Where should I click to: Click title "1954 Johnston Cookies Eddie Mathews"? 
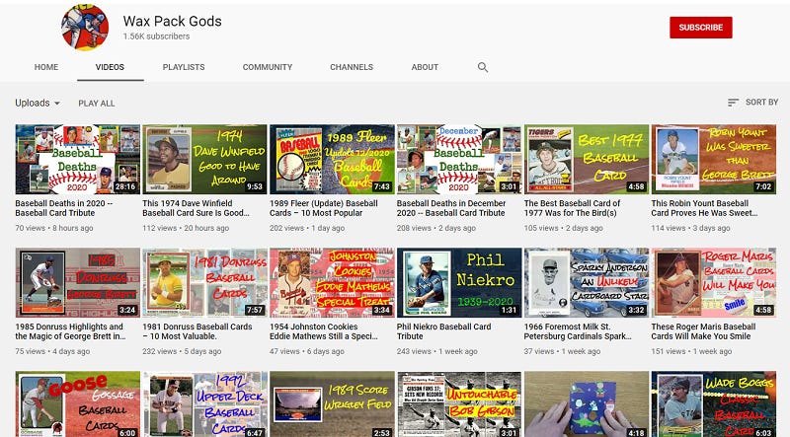tap(324, 331)
